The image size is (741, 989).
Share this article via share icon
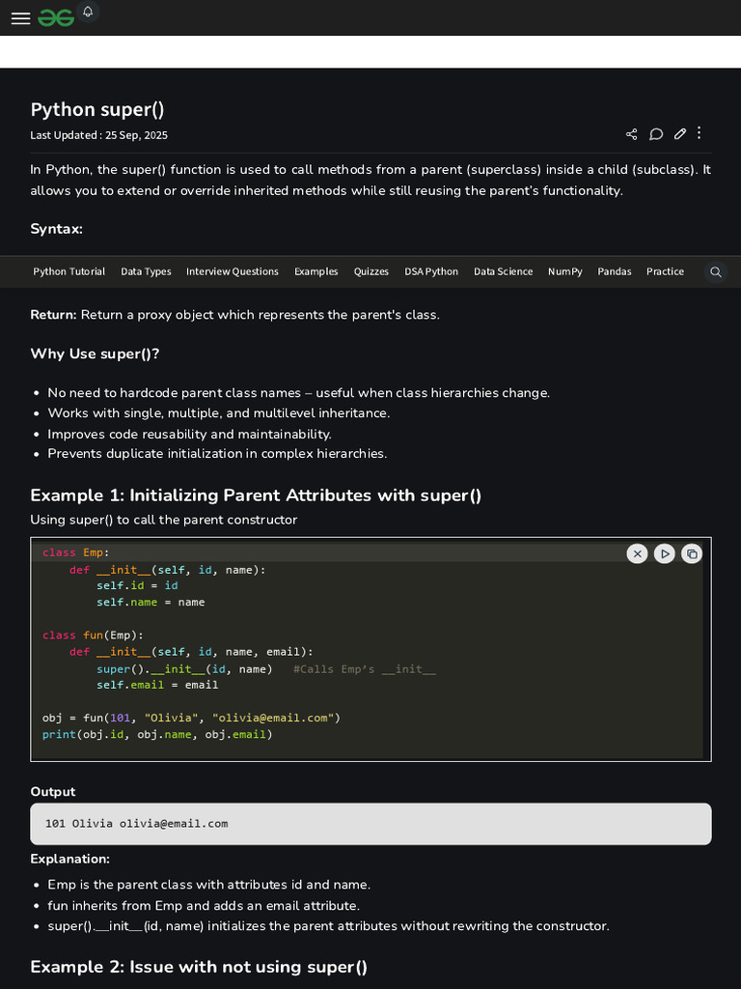(632, 134)
